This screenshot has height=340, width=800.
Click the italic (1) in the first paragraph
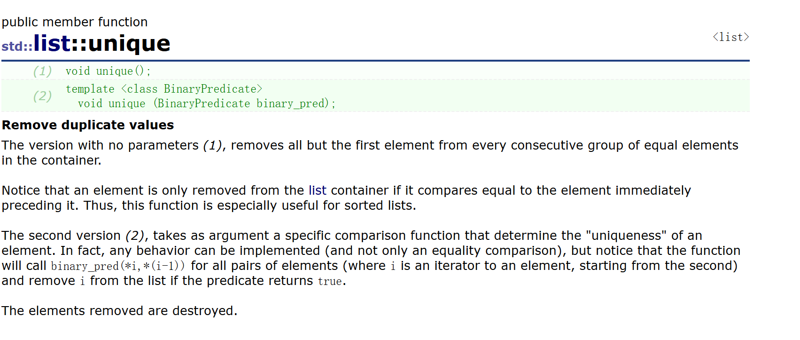click(212, 145)
